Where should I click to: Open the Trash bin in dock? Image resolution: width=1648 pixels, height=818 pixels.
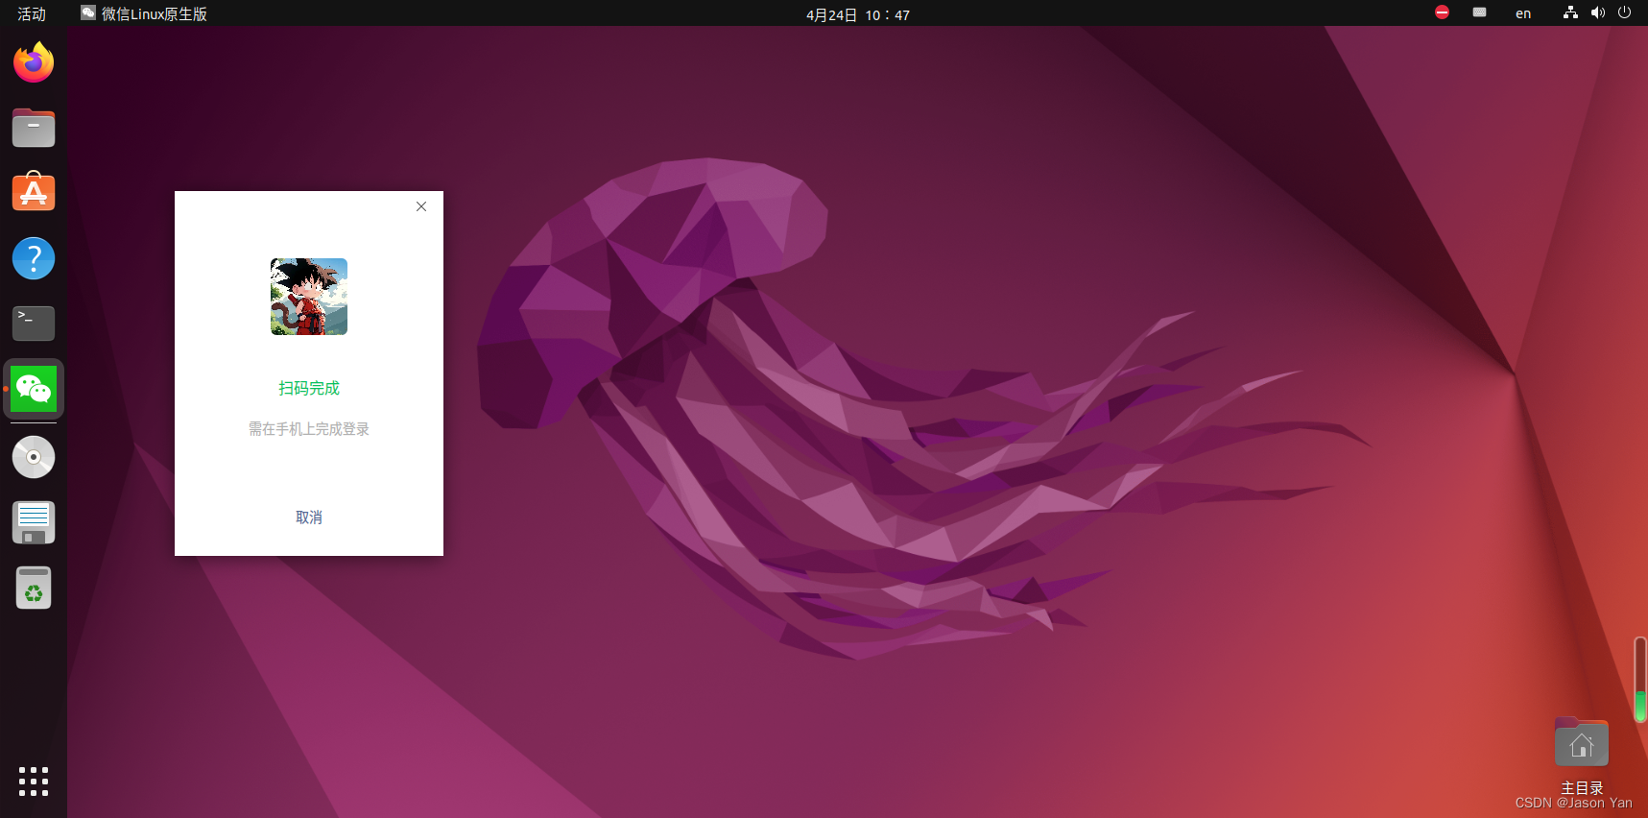(x=34, y=588)
